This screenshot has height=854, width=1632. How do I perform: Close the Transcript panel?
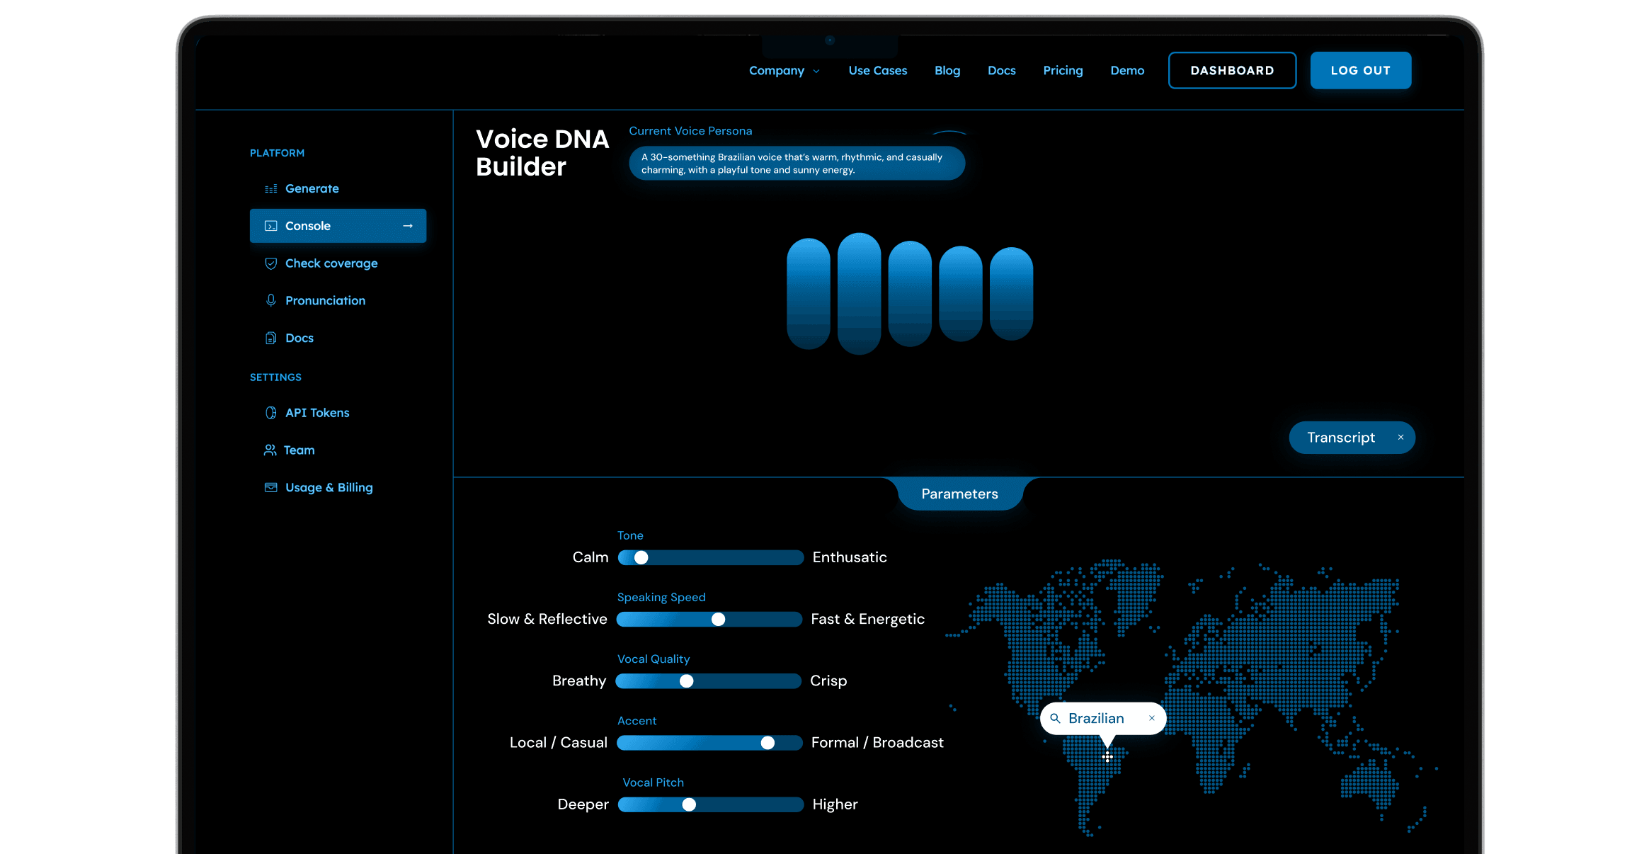pos(1400,438)
